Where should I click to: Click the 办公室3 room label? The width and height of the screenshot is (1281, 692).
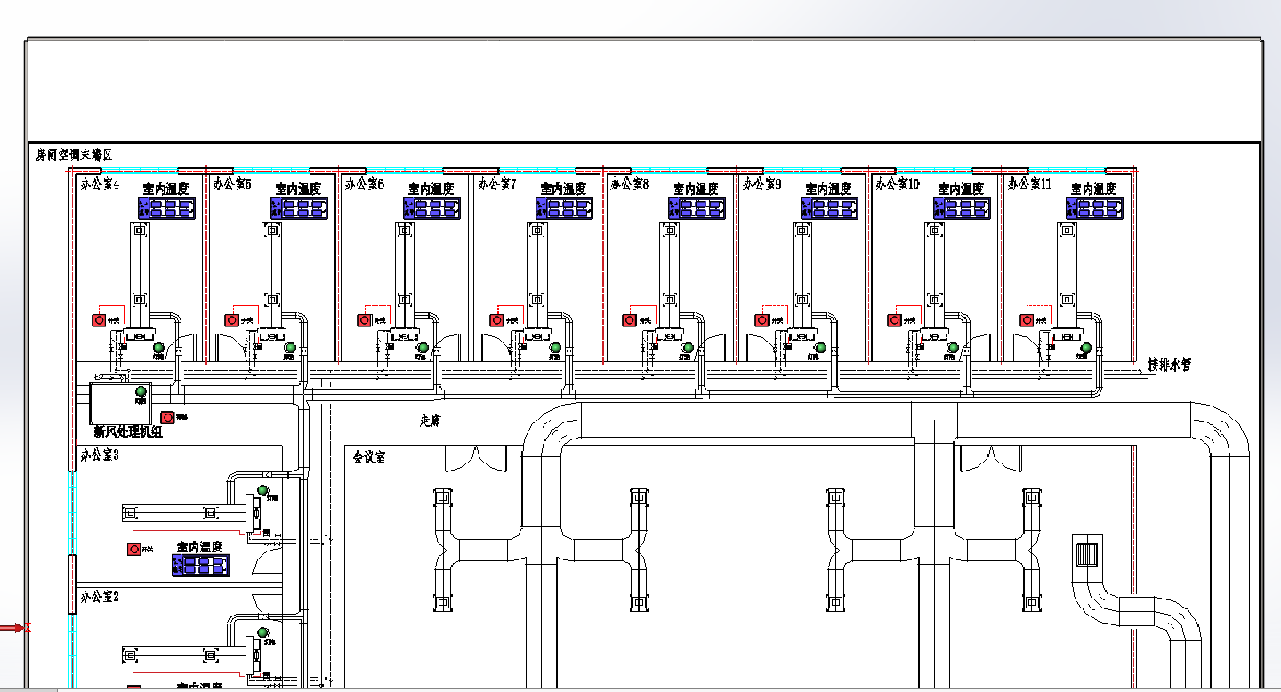click(100, 455)
